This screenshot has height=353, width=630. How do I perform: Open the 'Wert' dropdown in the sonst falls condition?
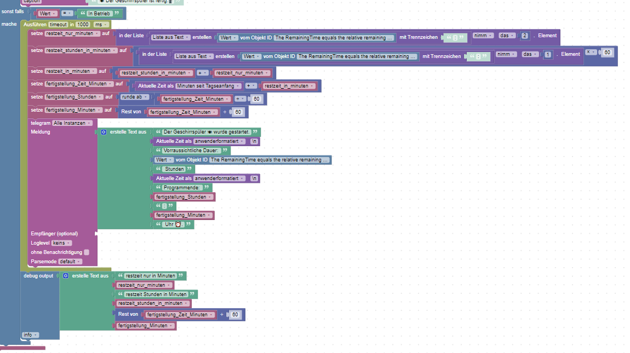click(x=48, y=14)
